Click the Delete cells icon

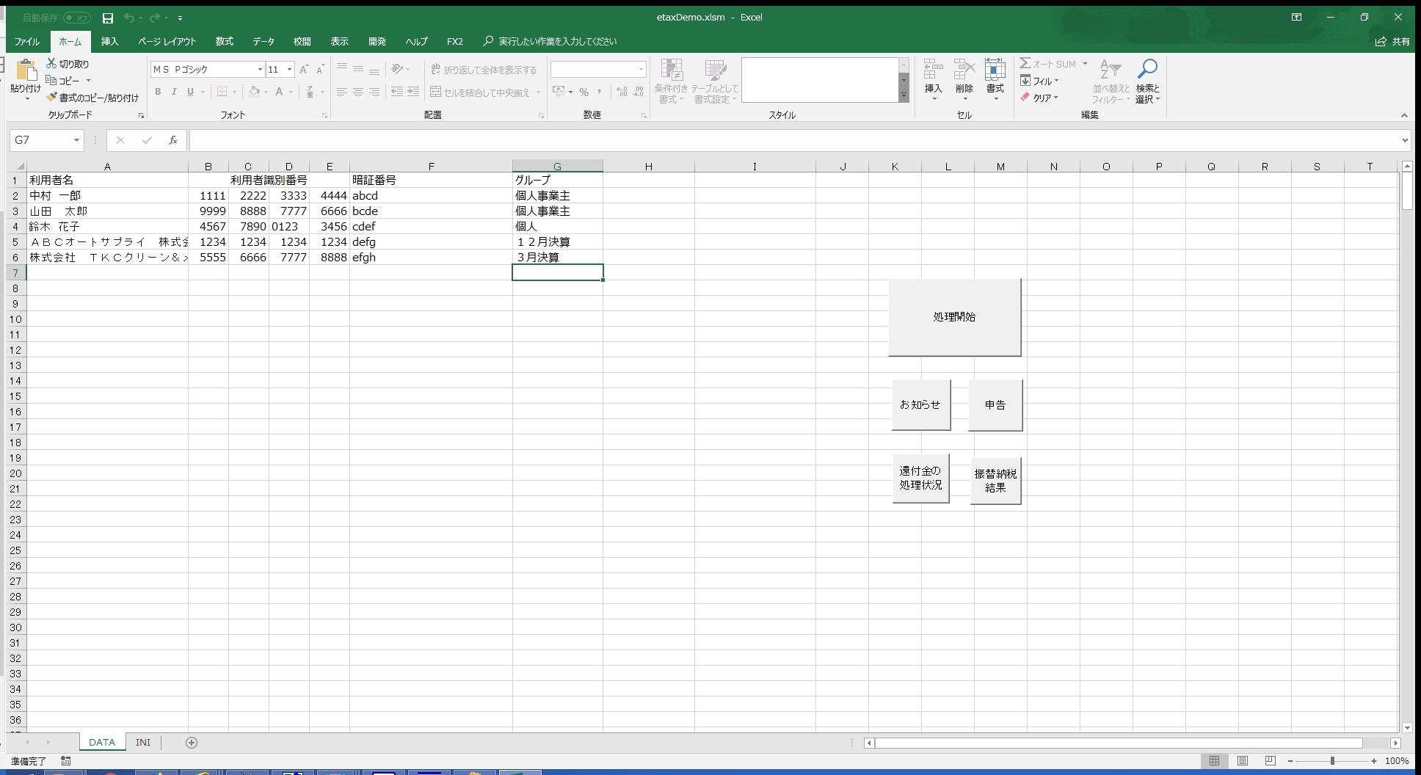964,70
